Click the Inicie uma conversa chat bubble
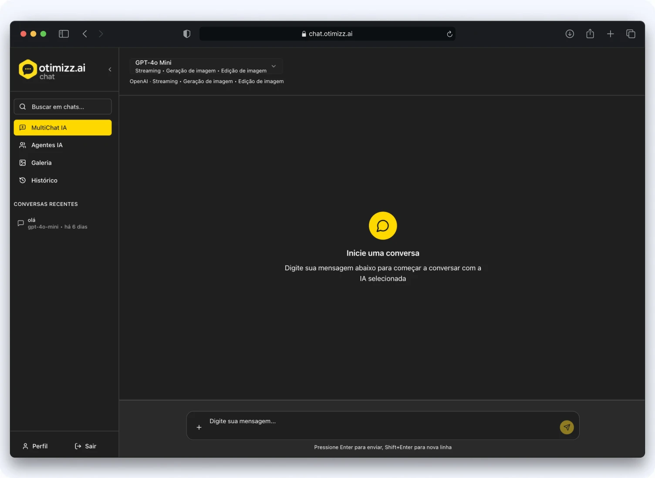This screenshot has width=655, height=478. [x=383, y=226]
